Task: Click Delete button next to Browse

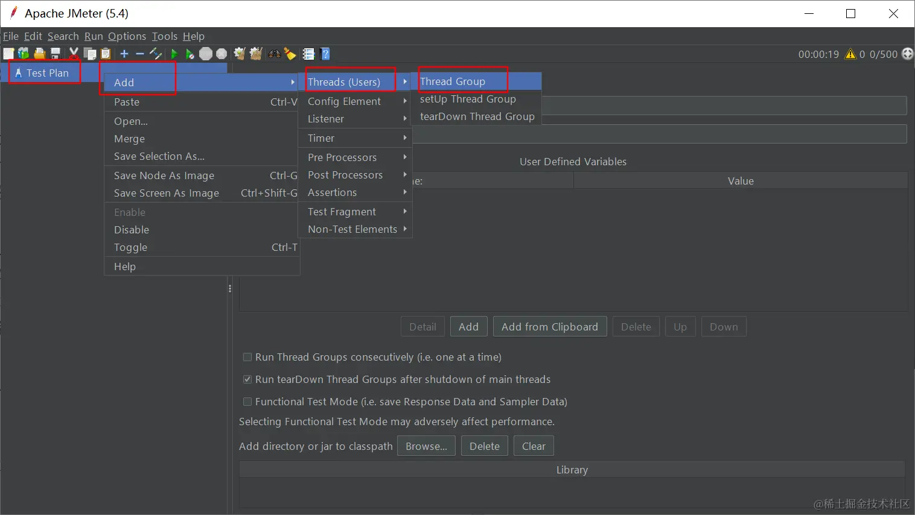Action: coord(485,446)
